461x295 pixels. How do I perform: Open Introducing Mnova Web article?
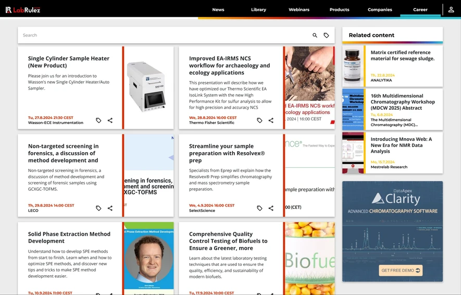[401, 145]
